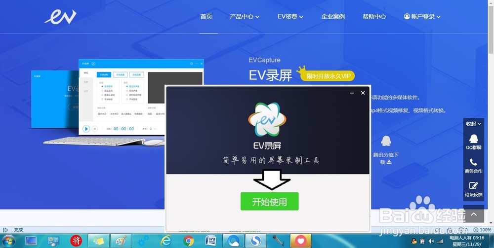Open the red 将 chess game icon

pyautogui.click(x=76, y=241)
